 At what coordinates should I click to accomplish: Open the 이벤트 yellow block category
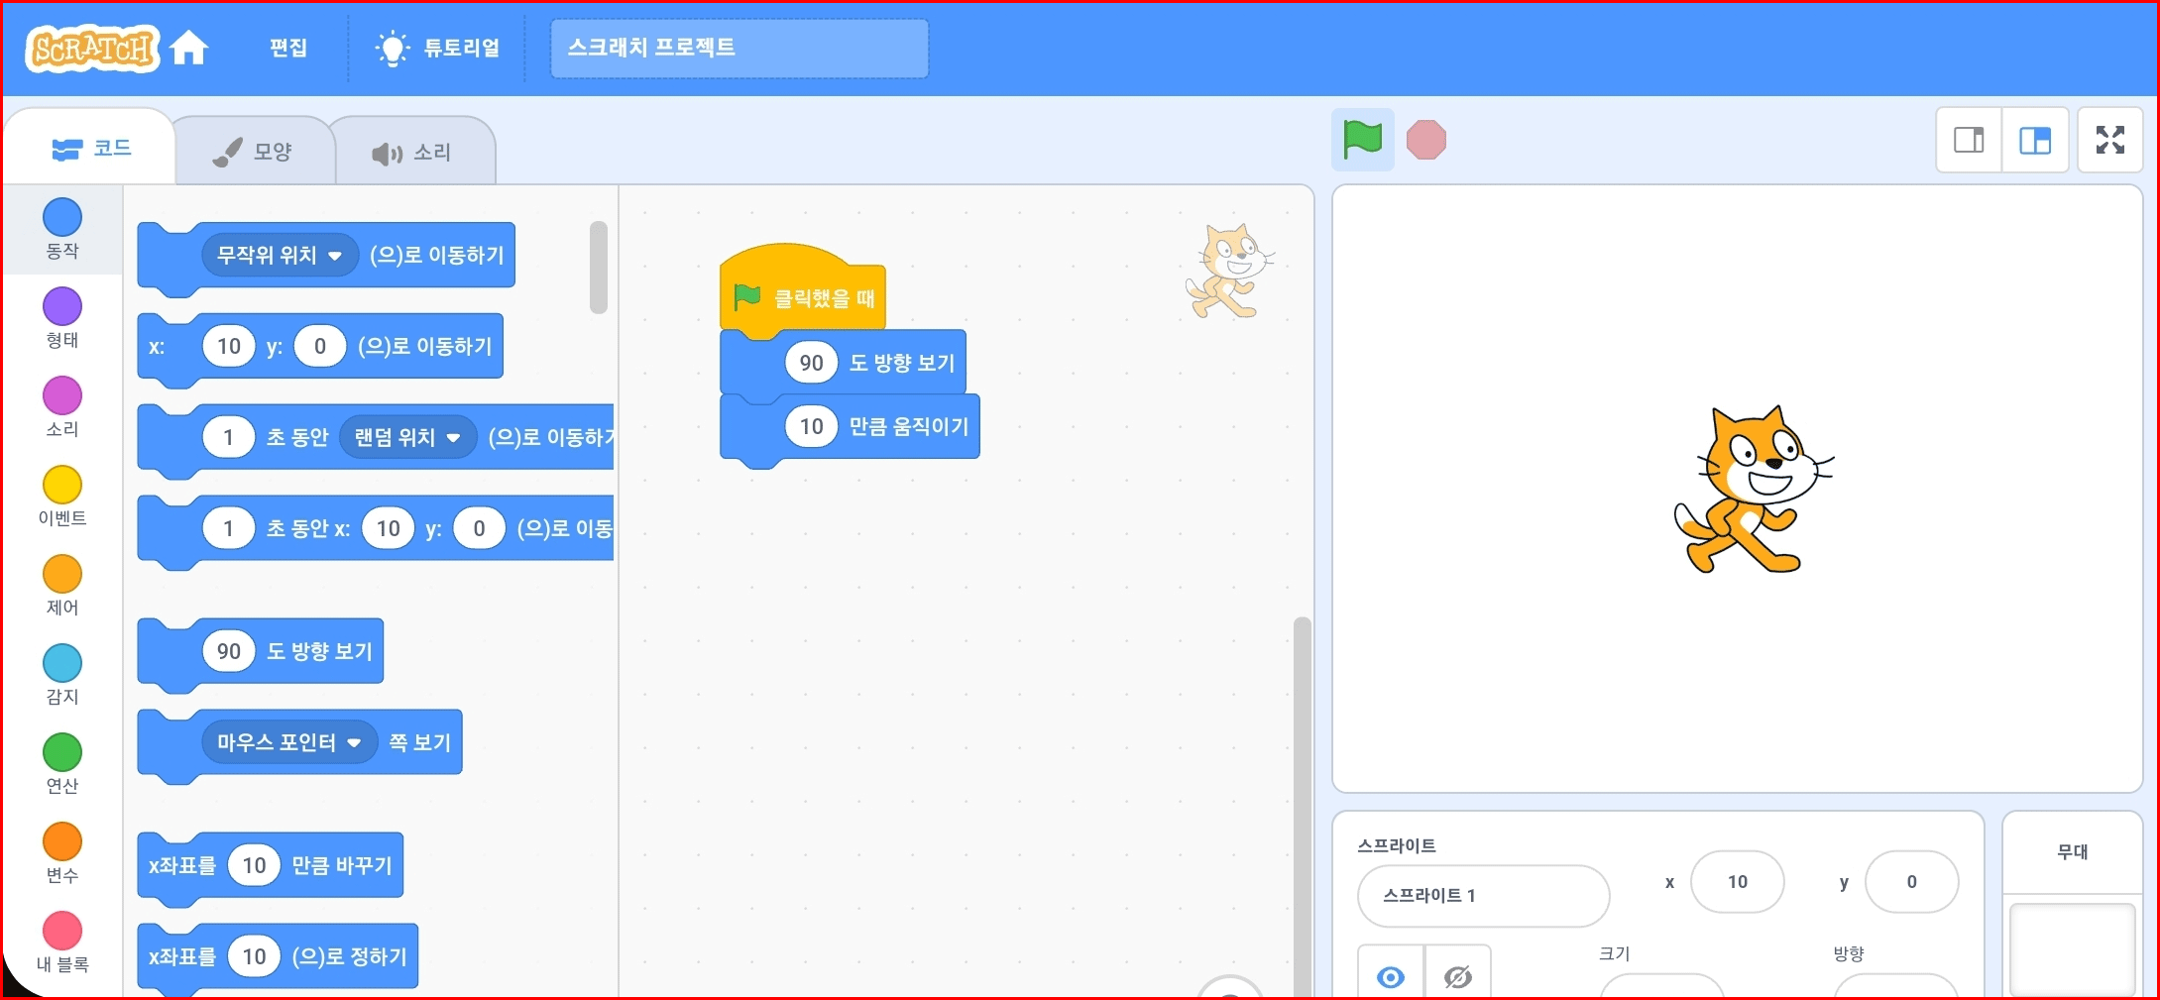[x=62, y=496]
